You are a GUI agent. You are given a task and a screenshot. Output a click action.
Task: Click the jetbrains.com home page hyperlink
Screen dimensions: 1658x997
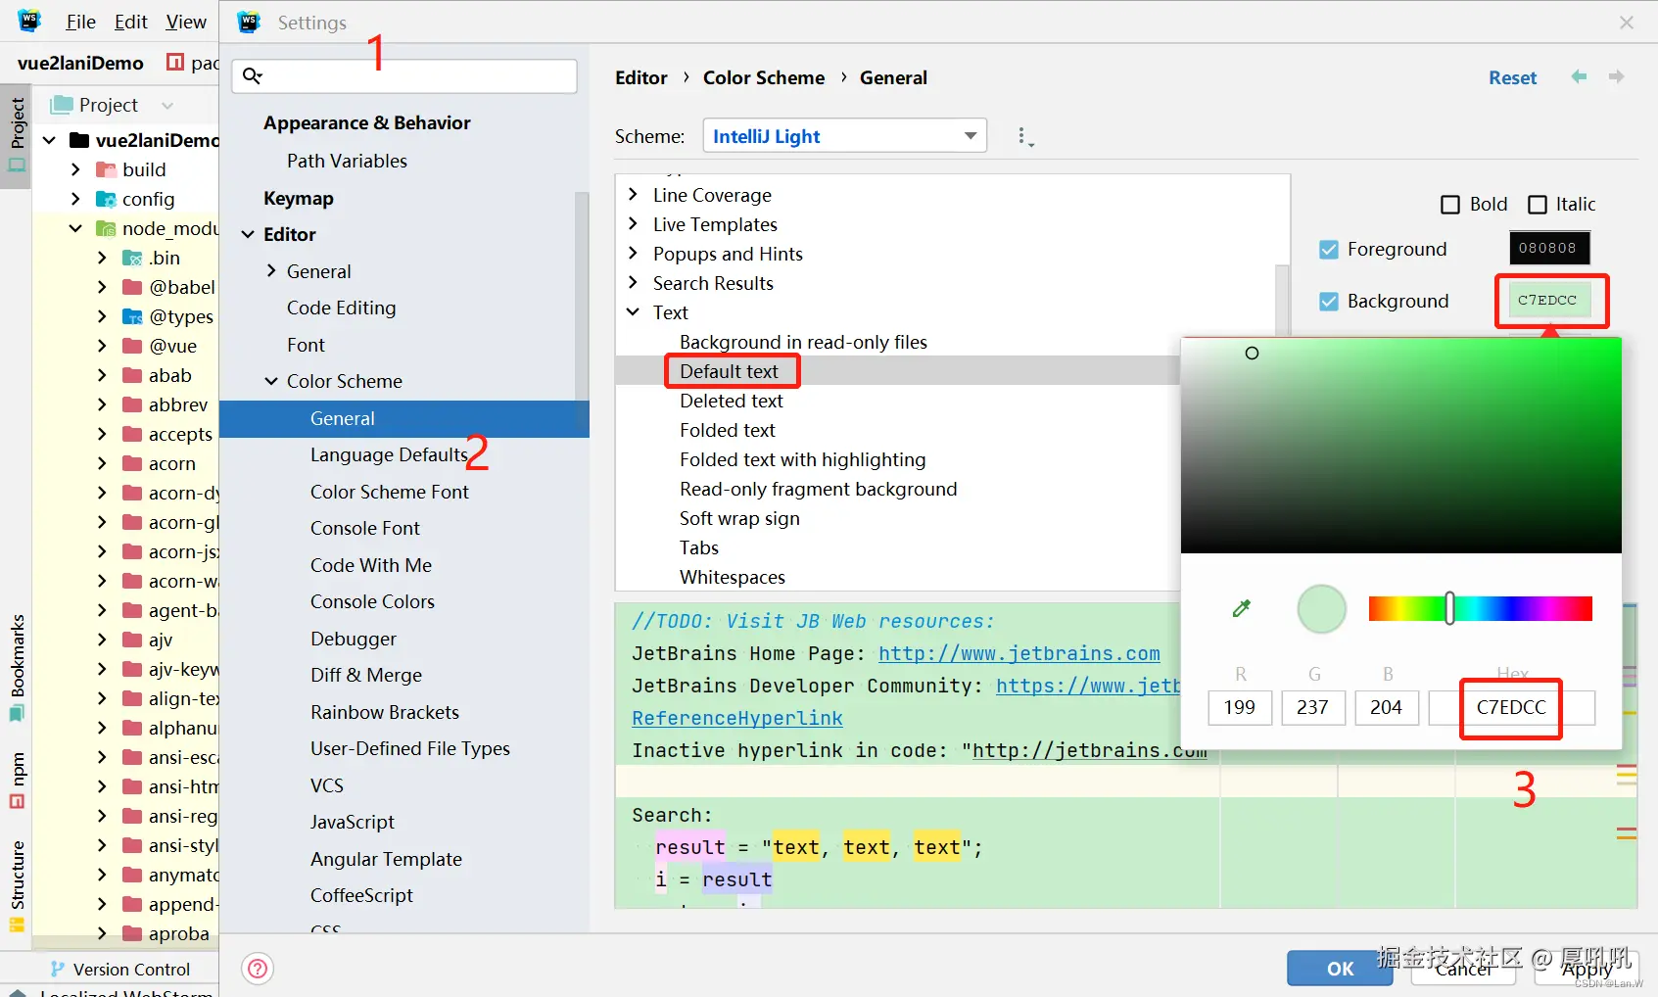[1018, 653]
